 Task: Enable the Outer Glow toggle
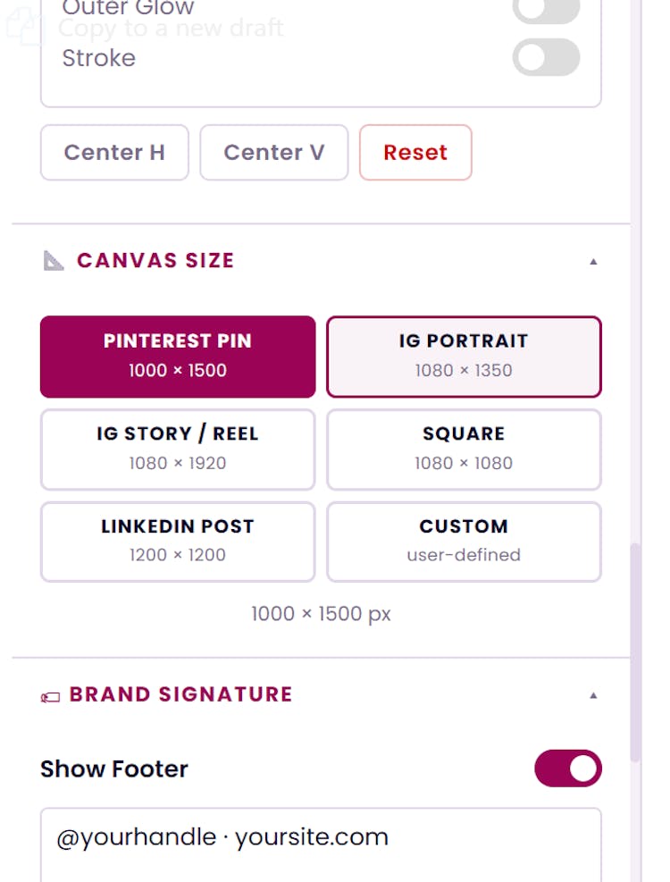546,11
